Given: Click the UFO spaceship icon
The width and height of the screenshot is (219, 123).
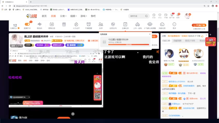Looking at the screenshot, I should [x=150, y=24].
